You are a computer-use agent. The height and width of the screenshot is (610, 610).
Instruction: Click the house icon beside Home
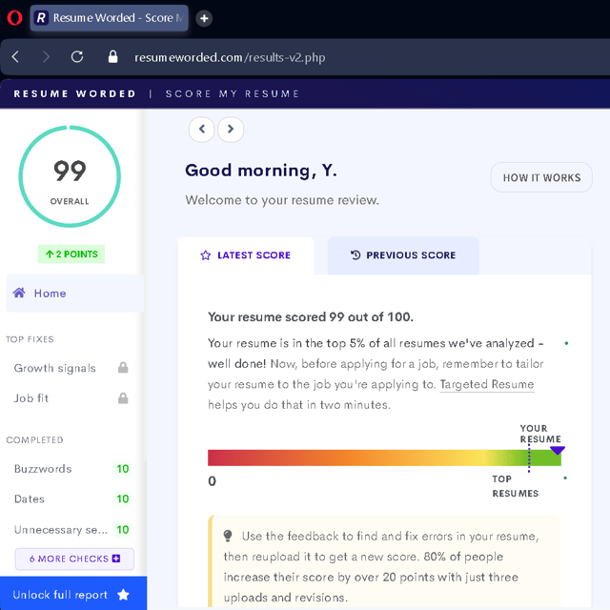pyautogui.click(x=19, y=293)
